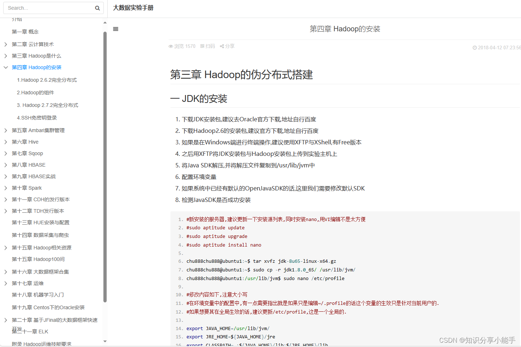Open 第十四章 数据采集与爬虫
The height and width of the screenshot is (347, 521).
coord(40,235)
